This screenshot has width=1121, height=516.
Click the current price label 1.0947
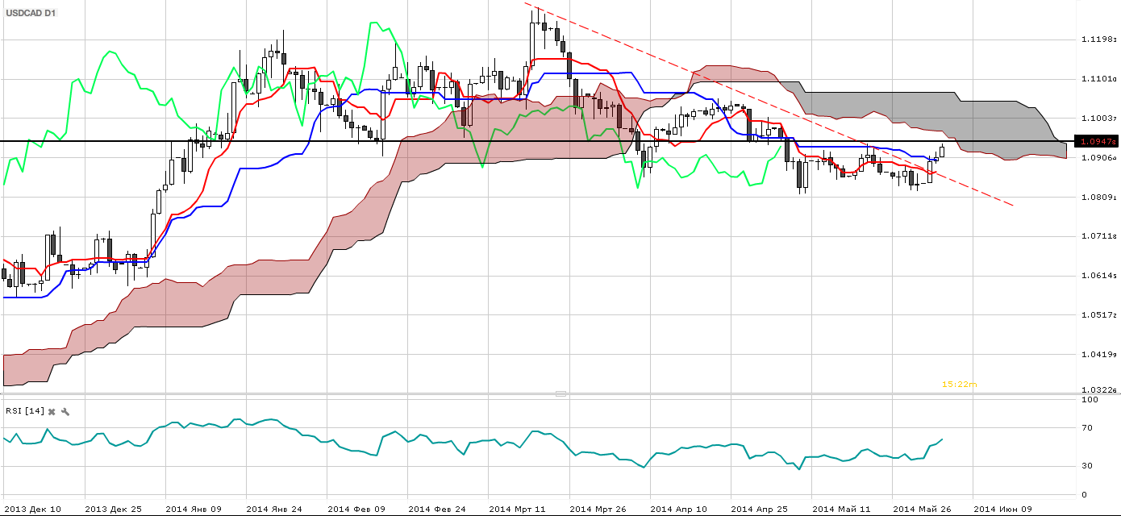point(1098,141)
